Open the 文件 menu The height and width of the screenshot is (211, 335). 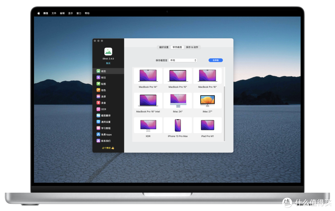tap(54, 13)
